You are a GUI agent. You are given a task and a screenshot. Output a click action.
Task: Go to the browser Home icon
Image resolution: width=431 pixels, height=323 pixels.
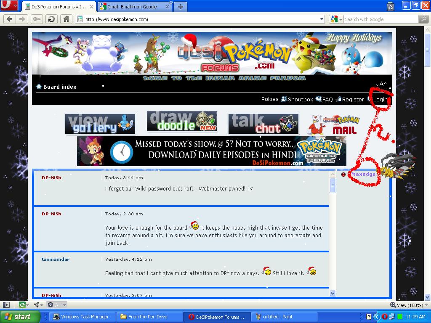[66, 19]
